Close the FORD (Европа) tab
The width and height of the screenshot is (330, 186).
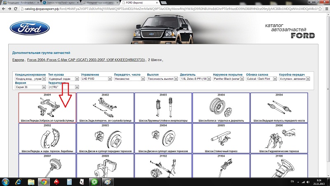pyautogui.click(x=157, y=3)
